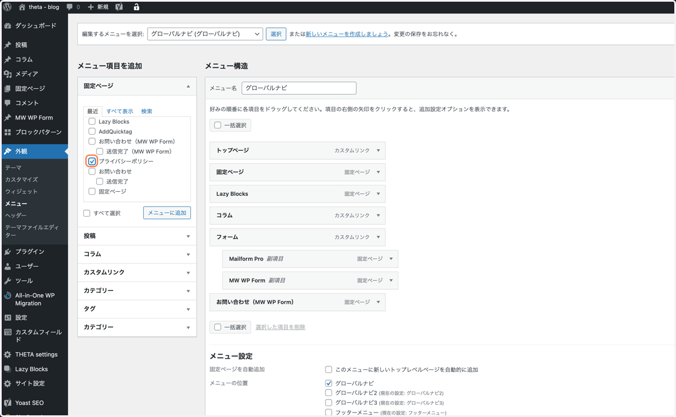The height and width of the screenshot is (417, 676).
Task: Click theta - blog site name
Action: point(44,7)
